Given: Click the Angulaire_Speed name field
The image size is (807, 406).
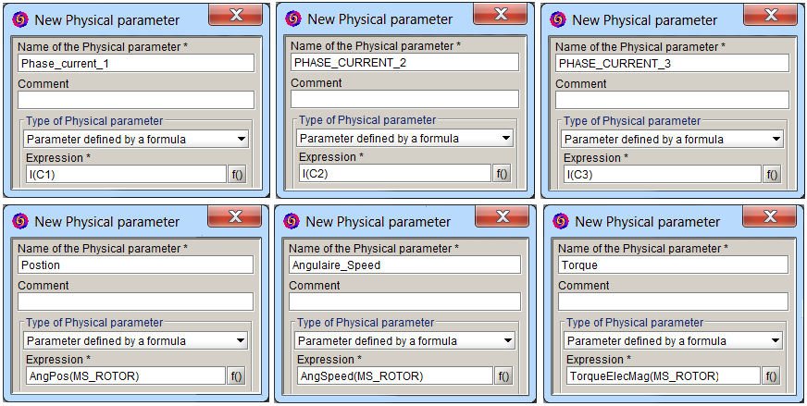Looking at the screenshot, I should click(x=403, y=265).
